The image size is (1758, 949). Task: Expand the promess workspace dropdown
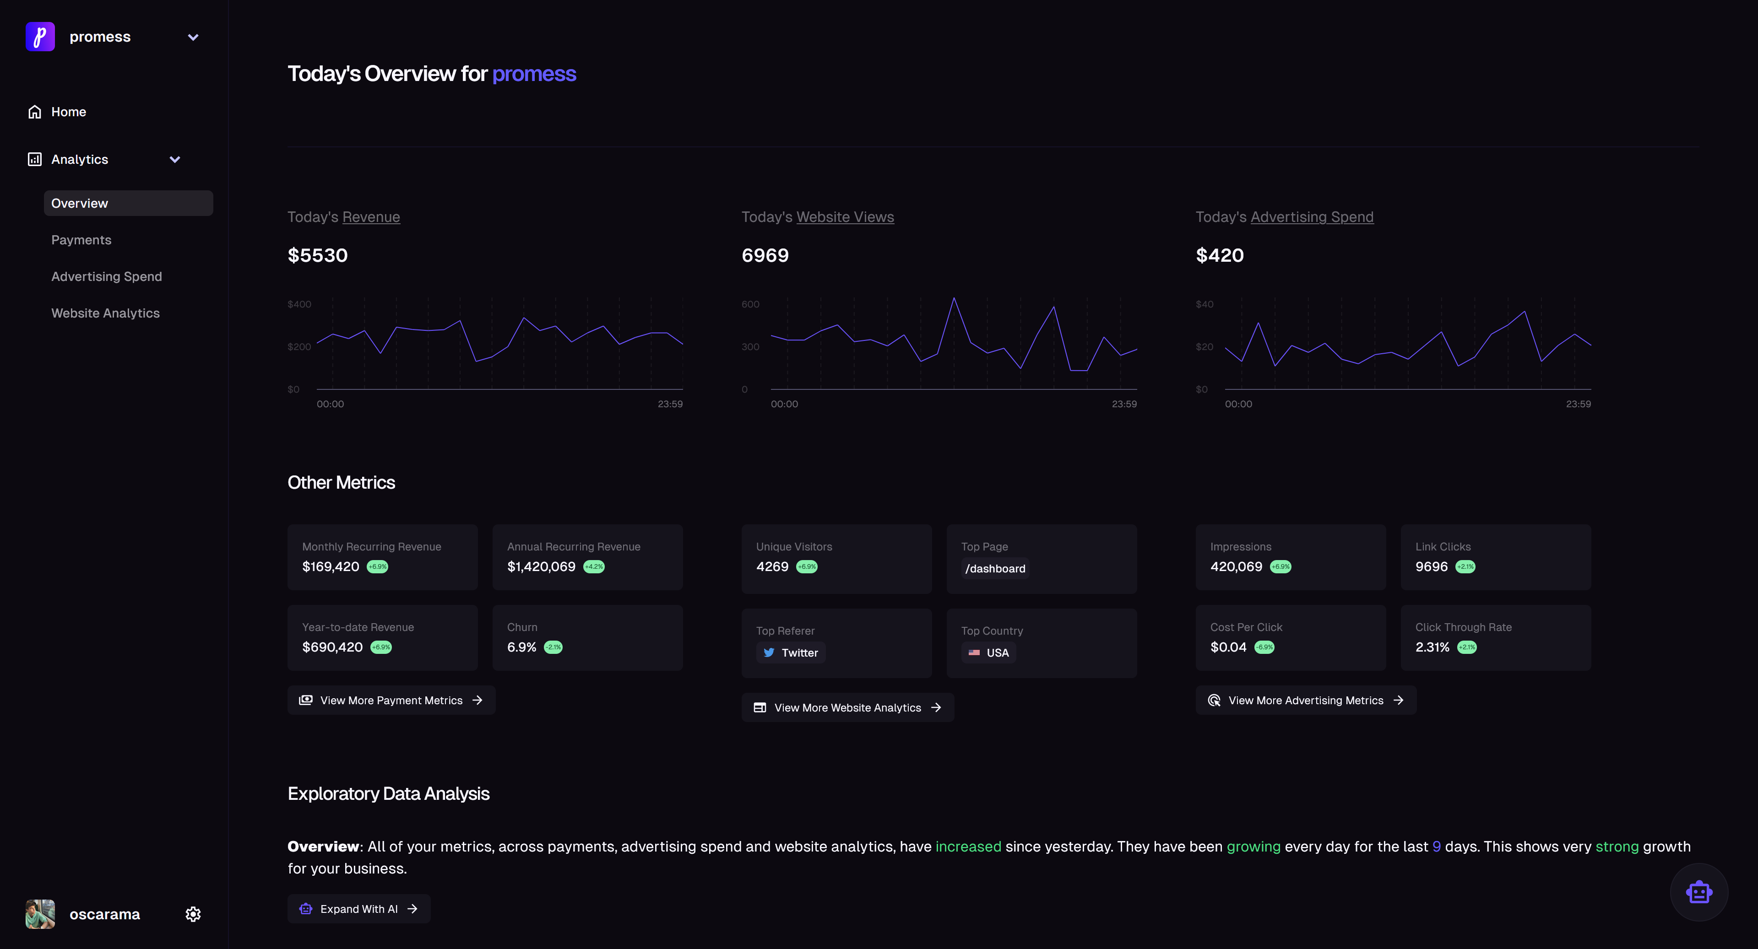tap(193, 38)
